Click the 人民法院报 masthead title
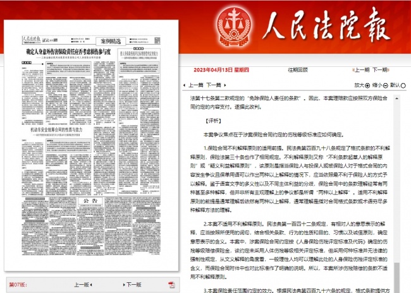 [326, 26]
